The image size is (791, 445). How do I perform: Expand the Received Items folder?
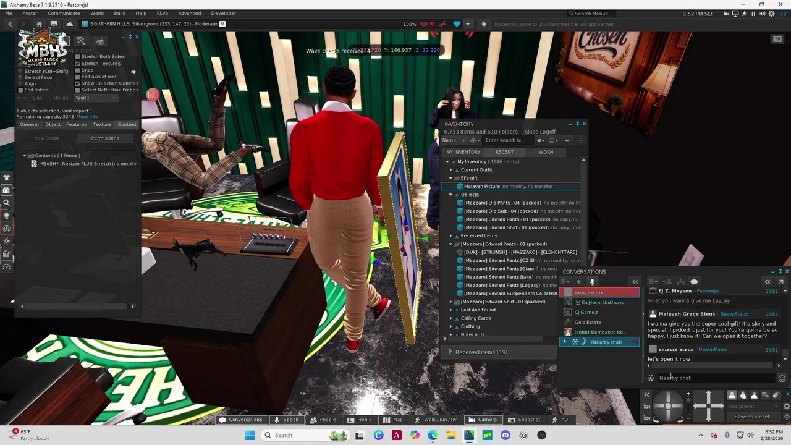point(450,235)
